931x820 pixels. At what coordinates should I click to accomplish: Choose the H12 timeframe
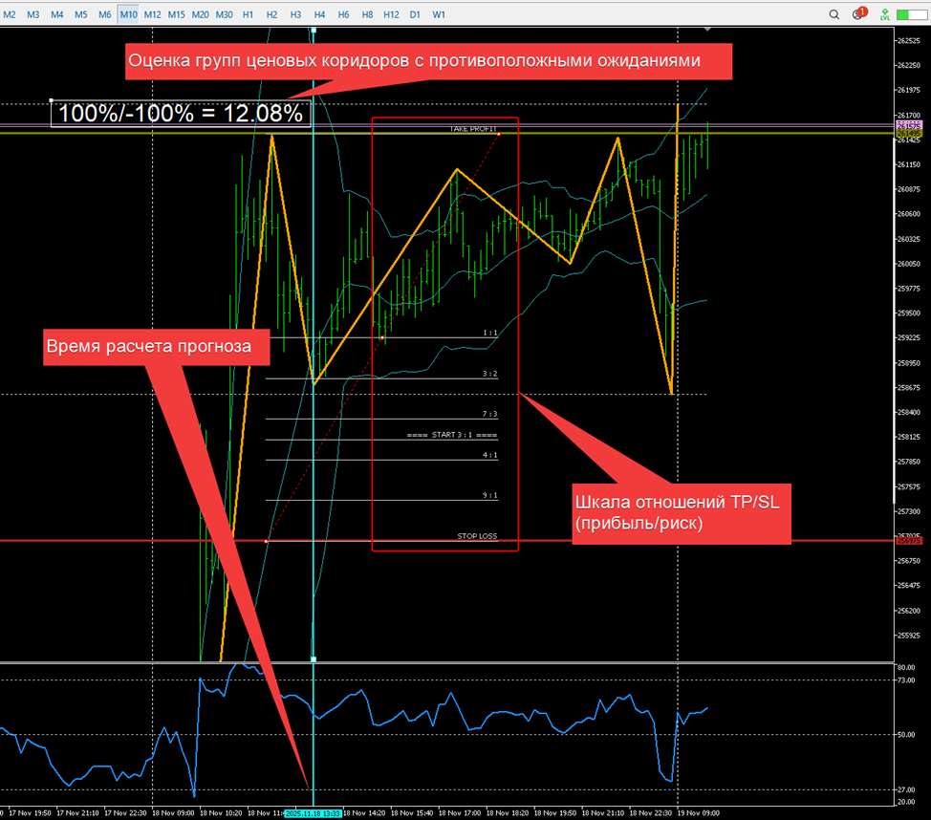pos(391,14)
